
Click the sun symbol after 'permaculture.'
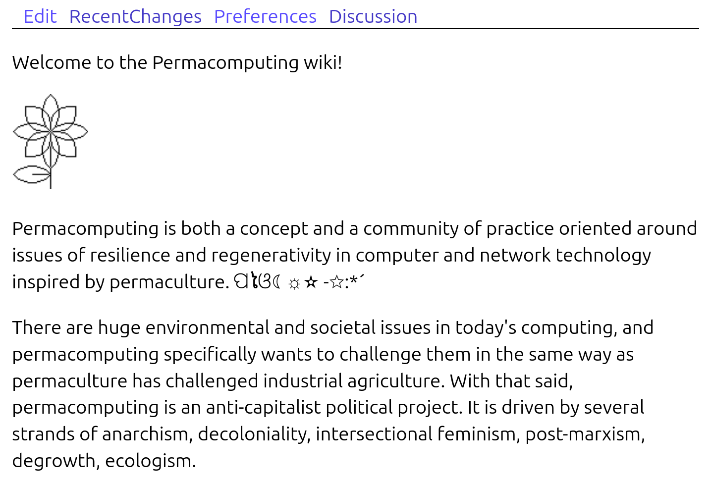pos(294,283)
